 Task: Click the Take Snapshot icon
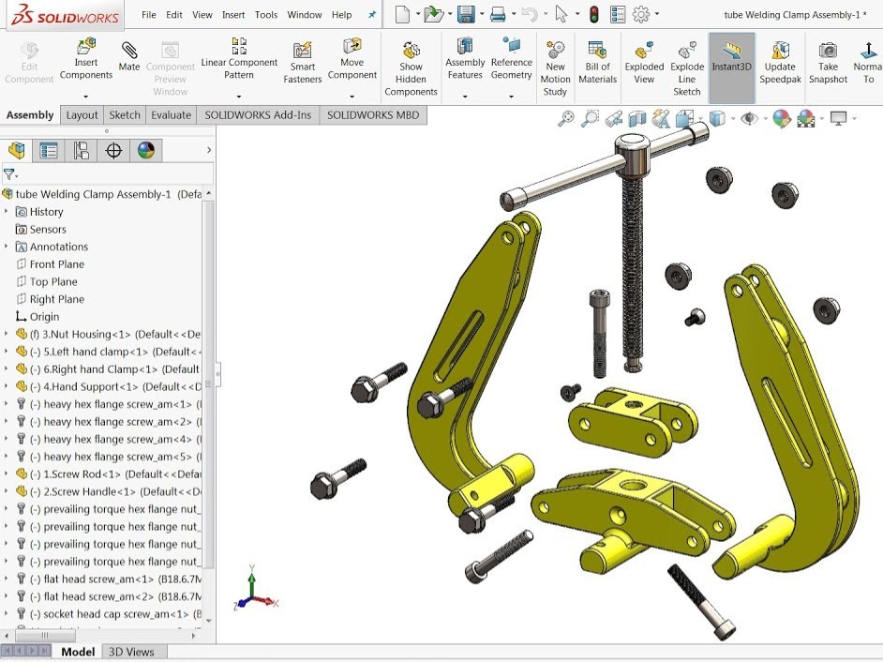point(828,54)
